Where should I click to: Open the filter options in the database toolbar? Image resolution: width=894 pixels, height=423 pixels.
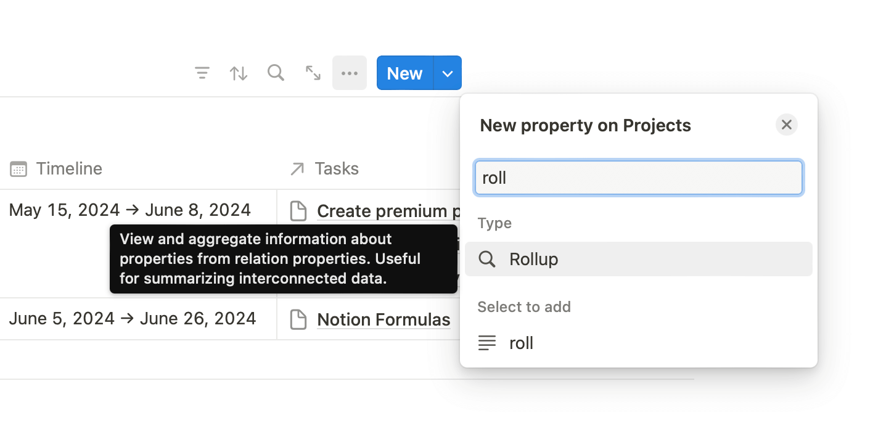202,73
